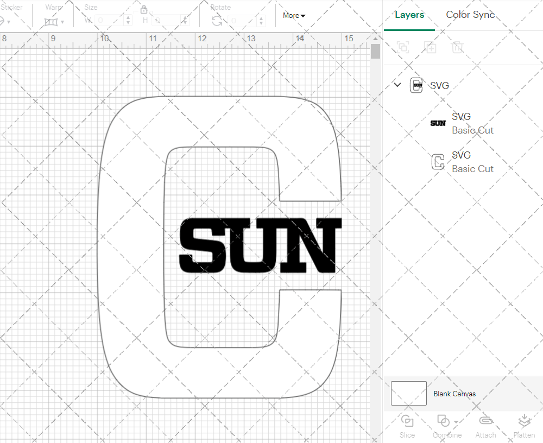Duplicate the selected layer
Viewport: 543px width, 443px height.
tap(431, 47)
